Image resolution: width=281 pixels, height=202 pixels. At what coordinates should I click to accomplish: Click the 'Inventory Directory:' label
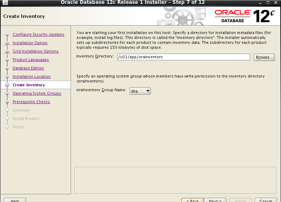tap(95, 56)
